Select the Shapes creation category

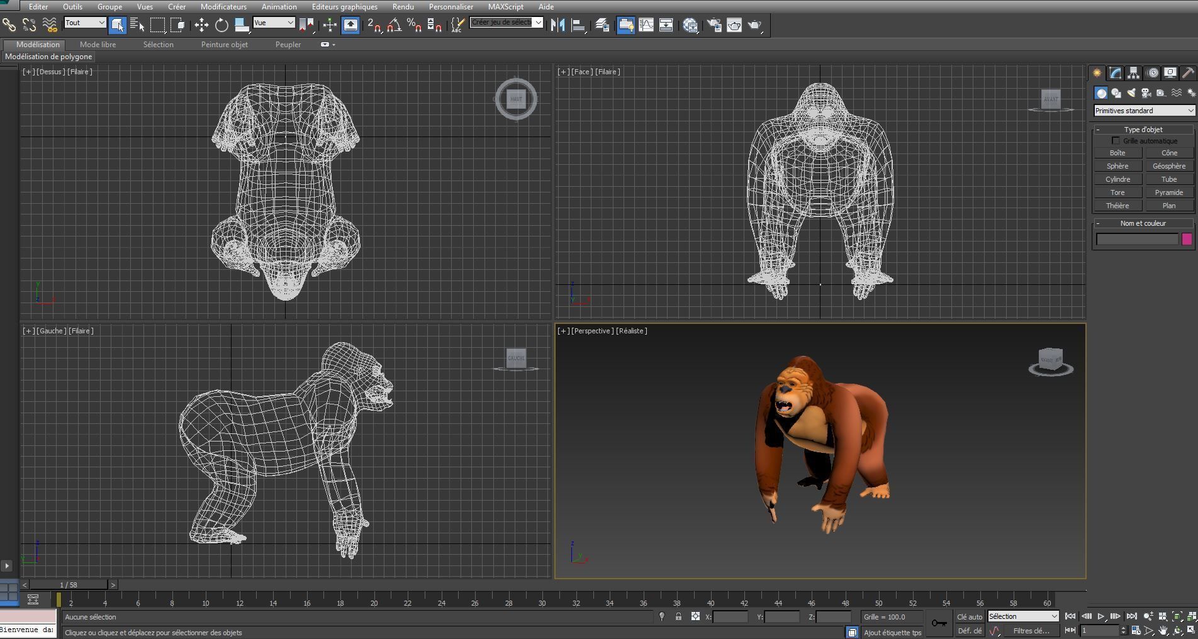(x=1116, y=93)
